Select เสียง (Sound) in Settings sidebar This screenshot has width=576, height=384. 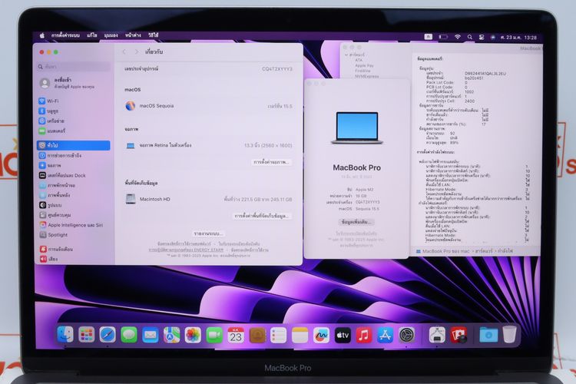(74, 259)
